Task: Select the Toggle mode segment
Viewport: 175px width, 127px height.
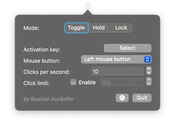Action: (x=77, y=28)
